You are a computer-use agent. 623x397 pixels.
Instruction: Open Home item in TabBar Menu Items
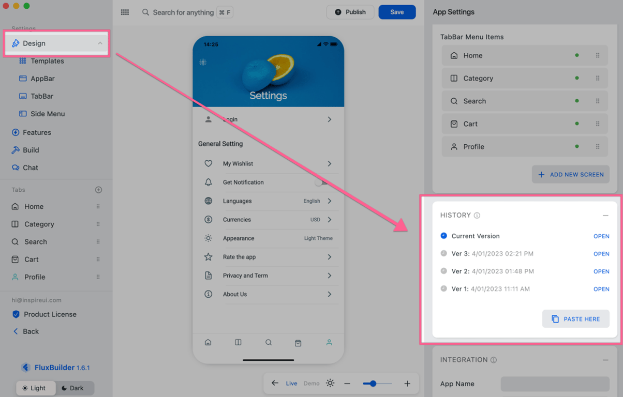(x=525, y=55)
